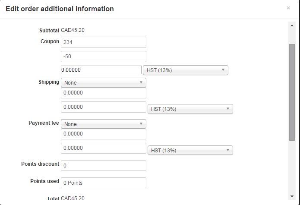Open the Payment fee method dropdown
Screen dimensions: 300x205
pos(104,124)
